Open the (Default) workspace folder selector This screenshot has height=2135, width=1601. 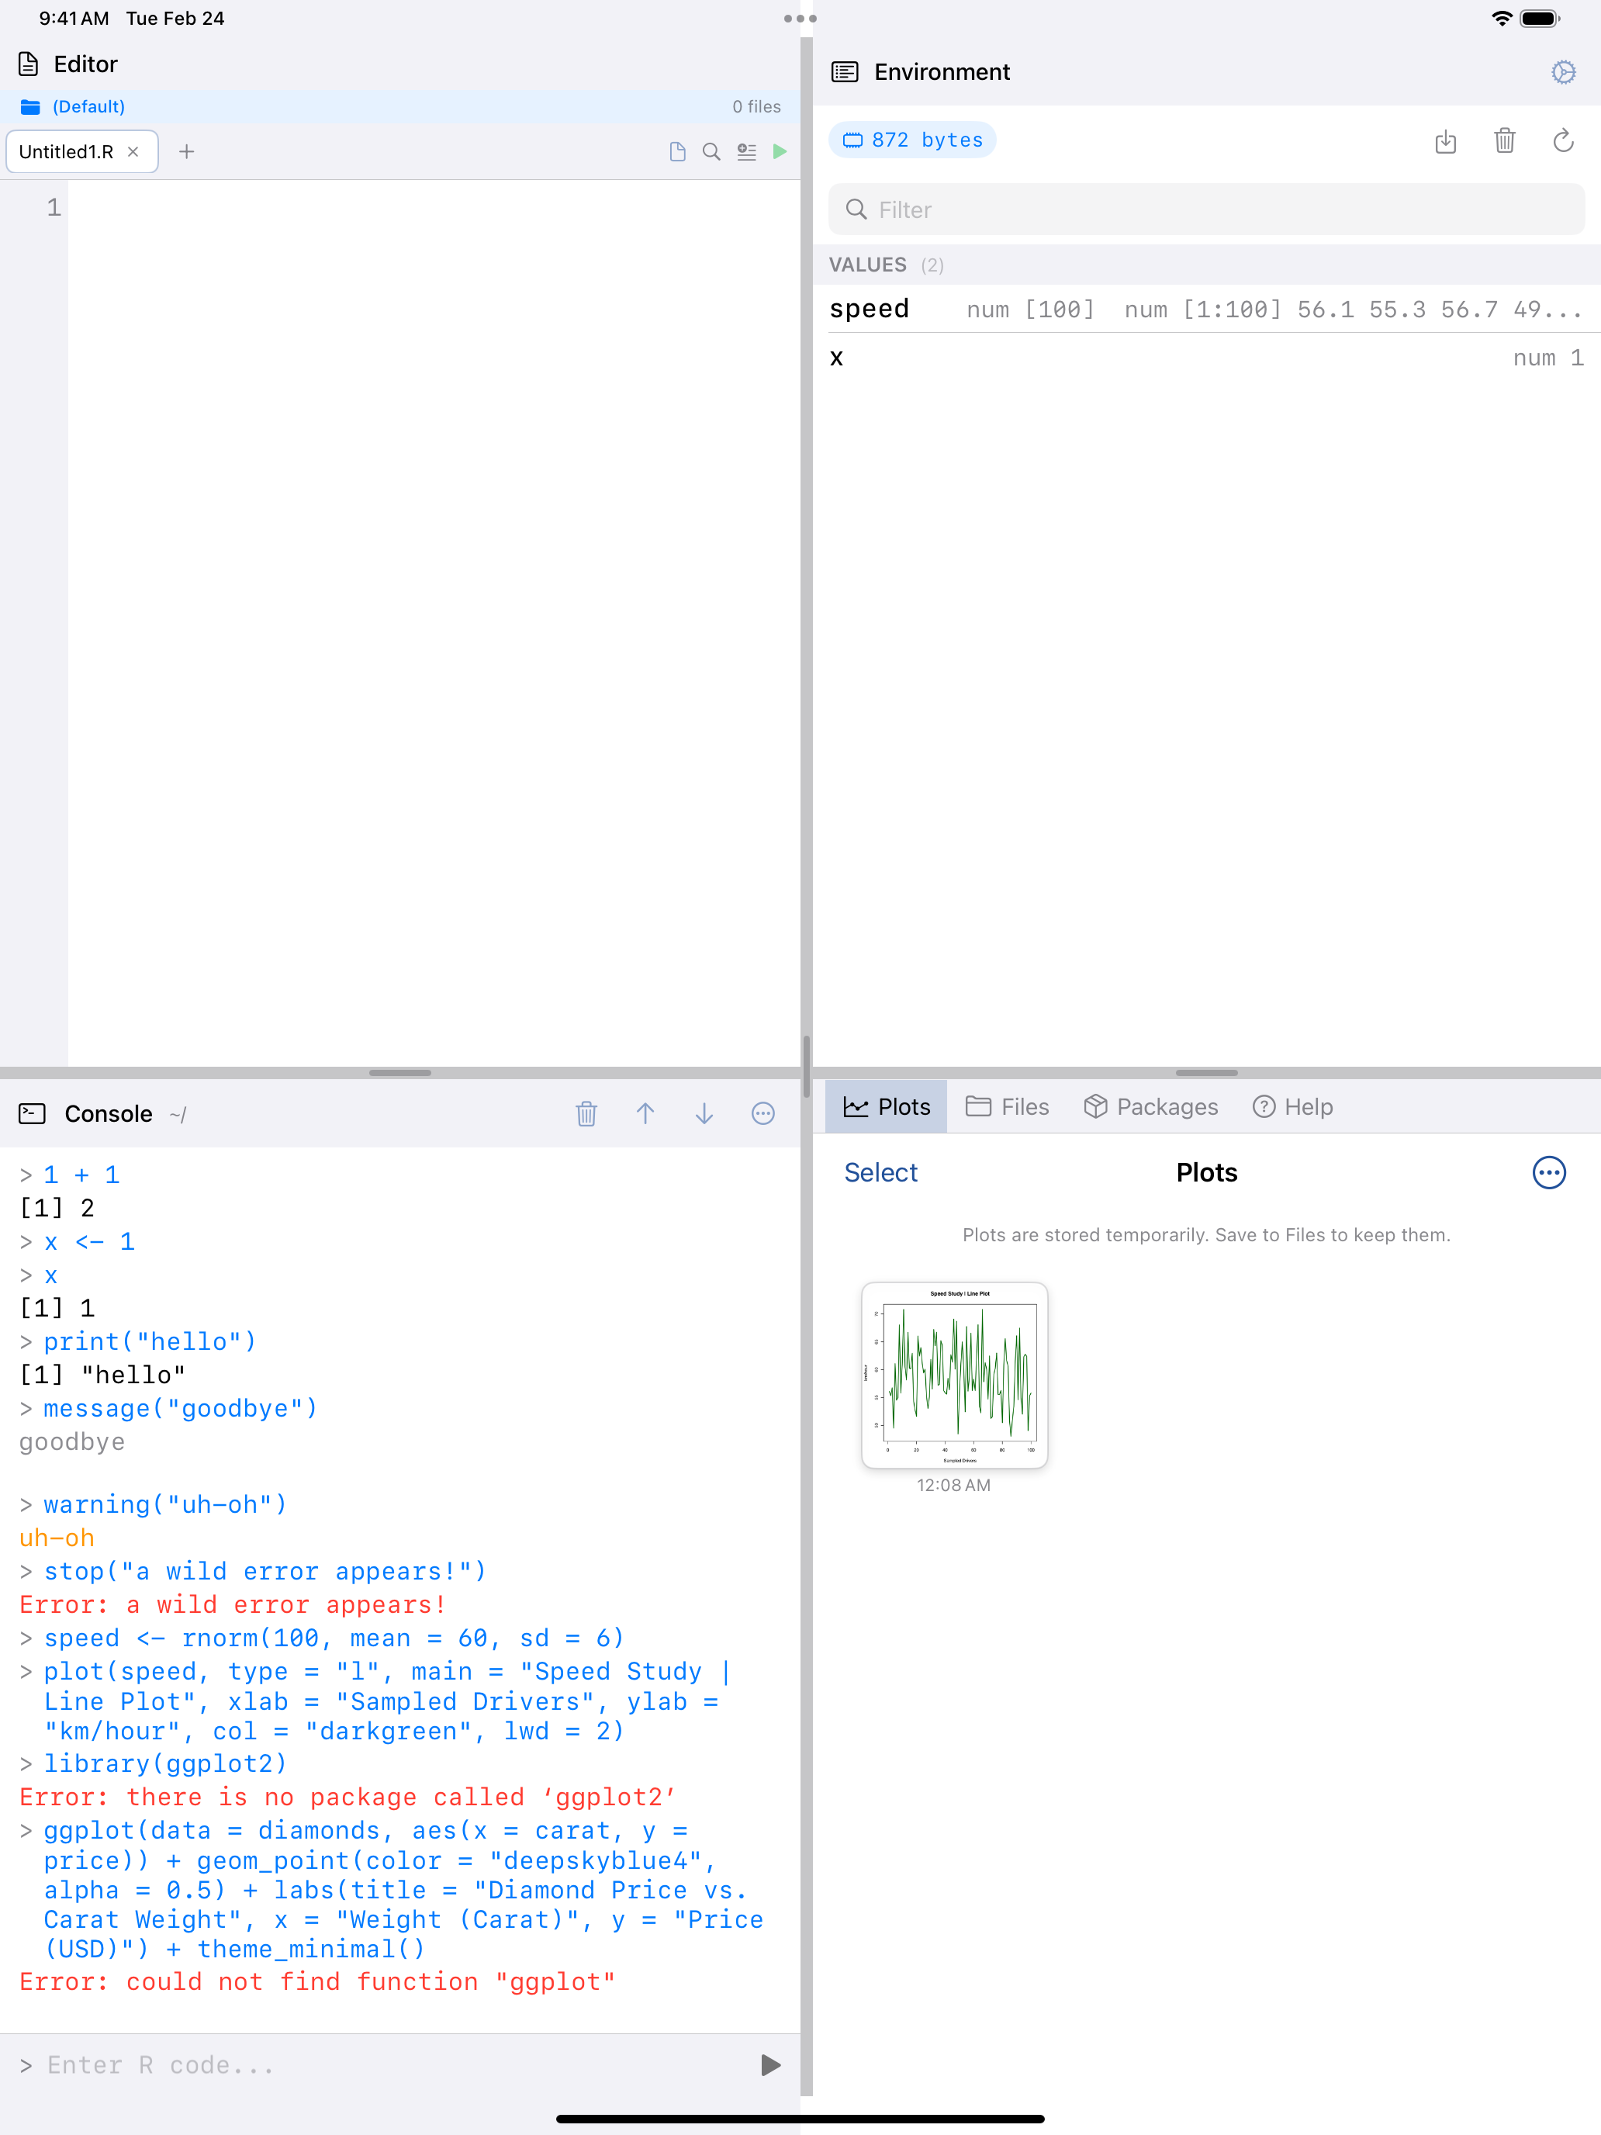click(x=88, y=106)
